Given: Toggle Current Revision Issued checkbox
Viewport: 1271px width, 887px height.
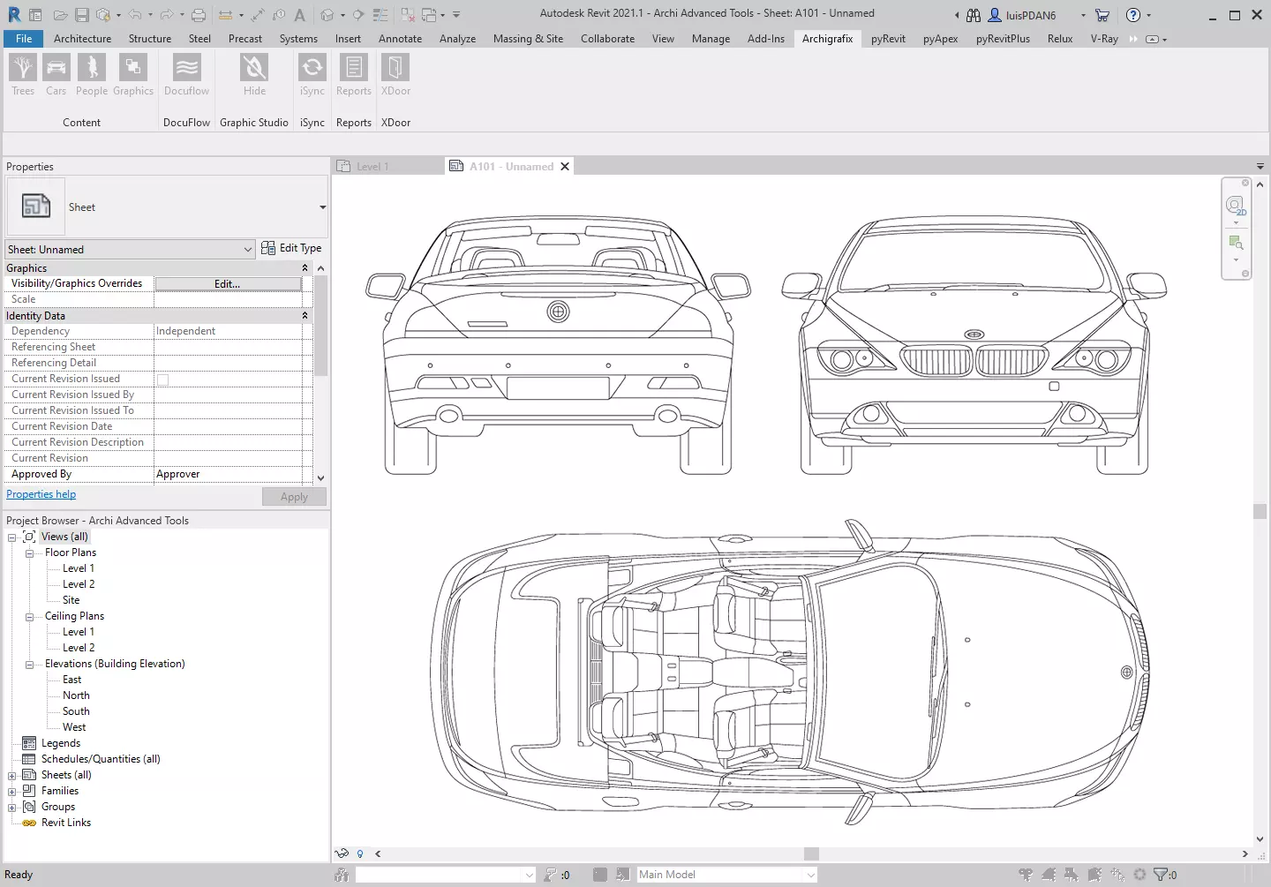Looking at the screenshot, I should coord(163,380).
